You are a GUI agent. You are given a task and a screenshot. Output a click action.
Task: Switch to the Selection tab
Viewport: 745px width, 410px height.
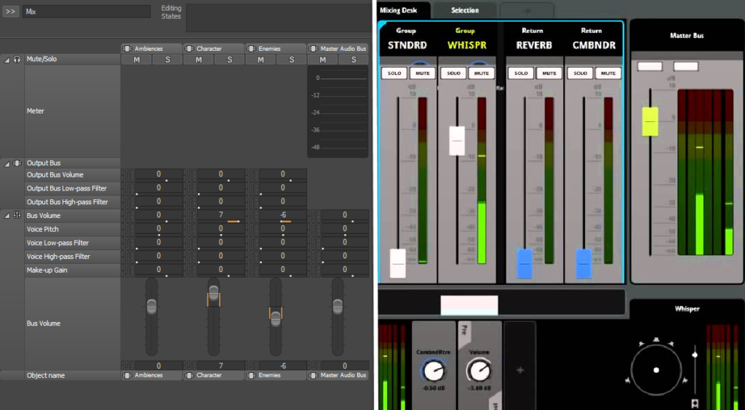point(465,10)
